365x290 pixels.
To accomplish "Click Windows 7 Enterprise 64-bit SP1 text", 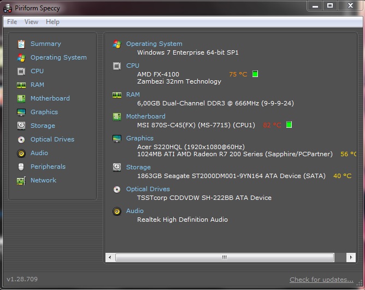I will pyautogui.click(x=188, y=52).
